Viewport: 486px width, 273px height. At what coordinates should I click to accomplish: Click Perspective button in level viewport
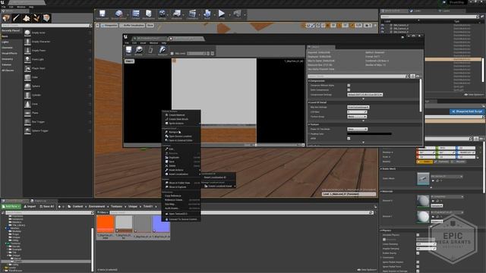pos(109,25)
